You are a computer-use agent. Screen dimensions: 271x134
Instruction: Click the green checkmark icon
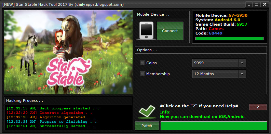[x=147, y=112]
